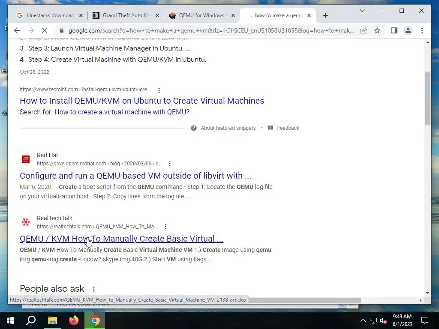The image size is (439, 329).
Task: Open About featured snippets
Action: click(x=228, y=128)
